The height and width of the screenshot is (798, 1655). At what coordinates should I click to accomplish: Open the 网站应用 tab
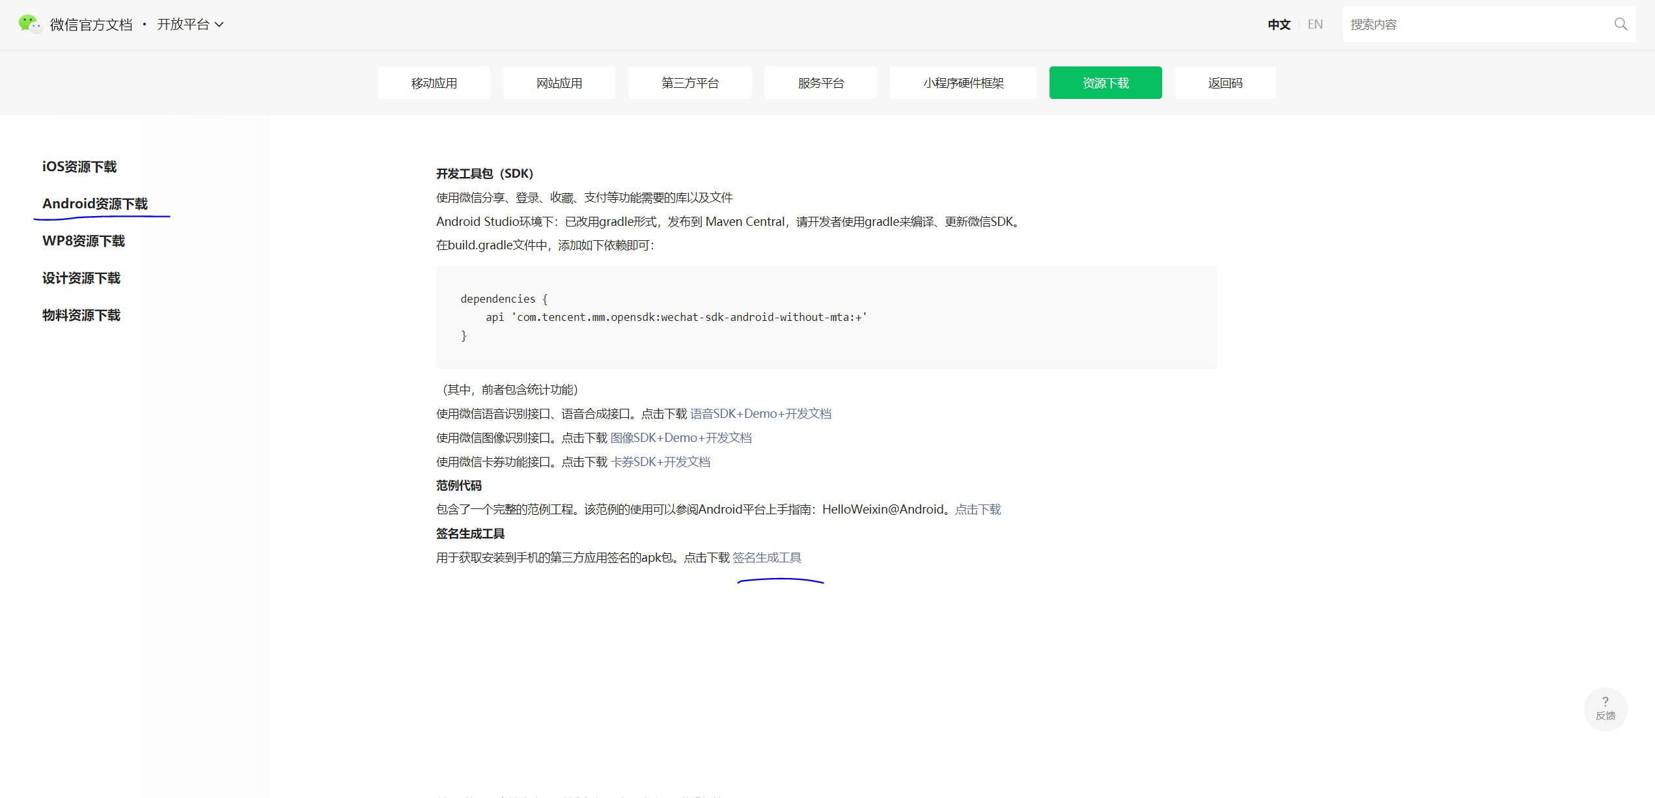[x=559, y=83]
